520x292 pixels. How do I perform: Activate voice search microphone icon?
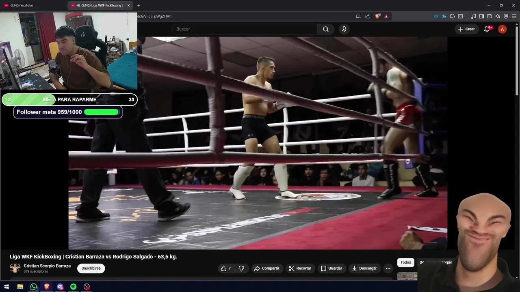[344, 29]
